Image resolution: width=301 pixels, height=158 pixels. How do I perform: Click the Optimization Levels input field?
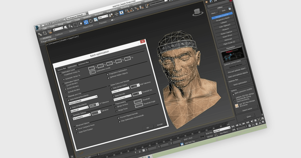(x=93, y=72)
